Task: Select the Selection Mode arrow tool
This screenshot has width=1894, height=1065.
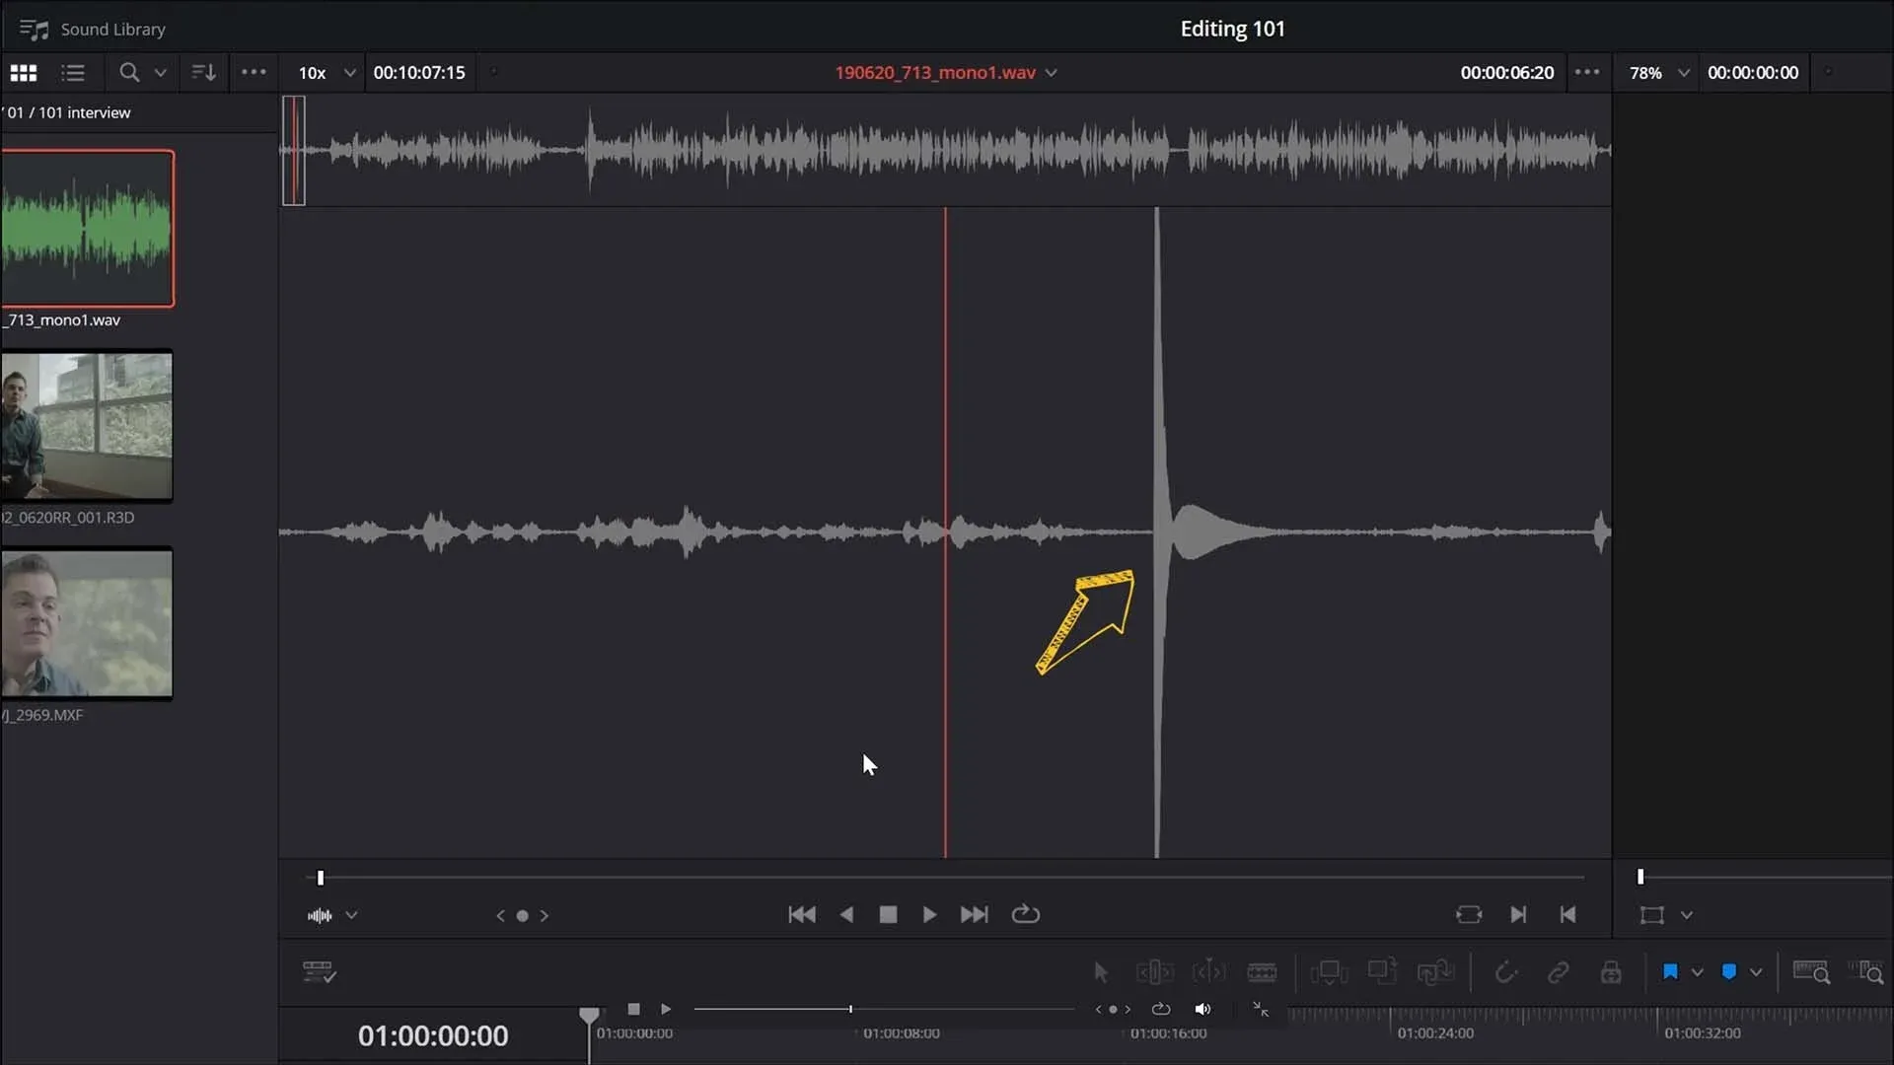Action: click(x=1101, y=972)
